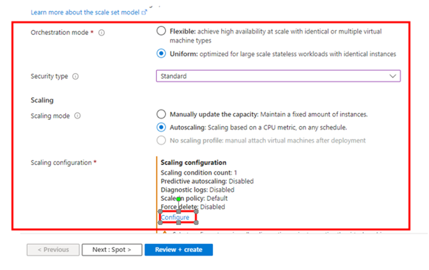Click the Scaling mode info icon
Image resolution: width=429 pixels, height=270 pixels.
77,116
